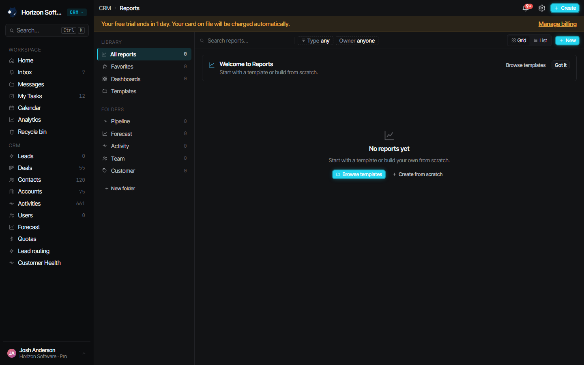584x365 pixels.
Task: Click the Customer folder tag icon
Action: click(105, 171)
